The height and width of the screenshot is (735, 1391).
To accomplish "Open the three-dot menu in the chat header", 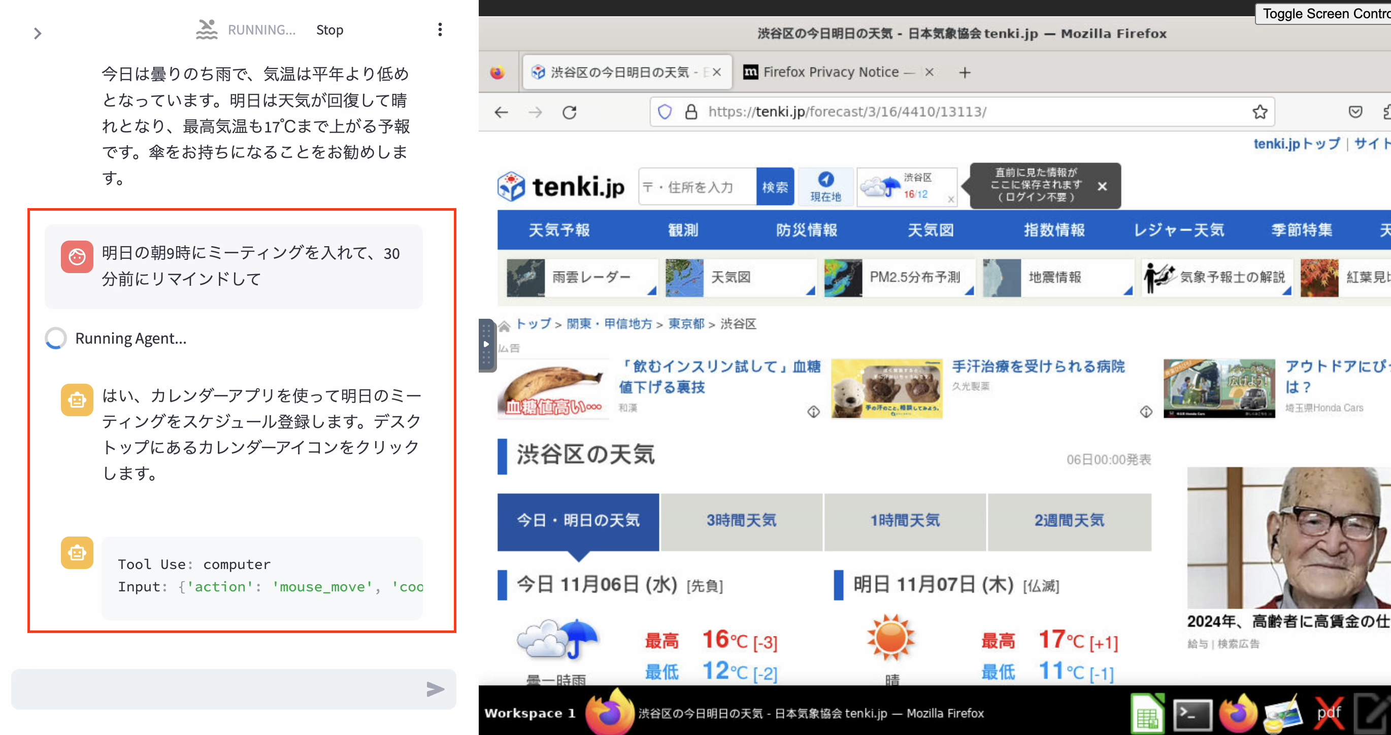I will pos(440,30).
